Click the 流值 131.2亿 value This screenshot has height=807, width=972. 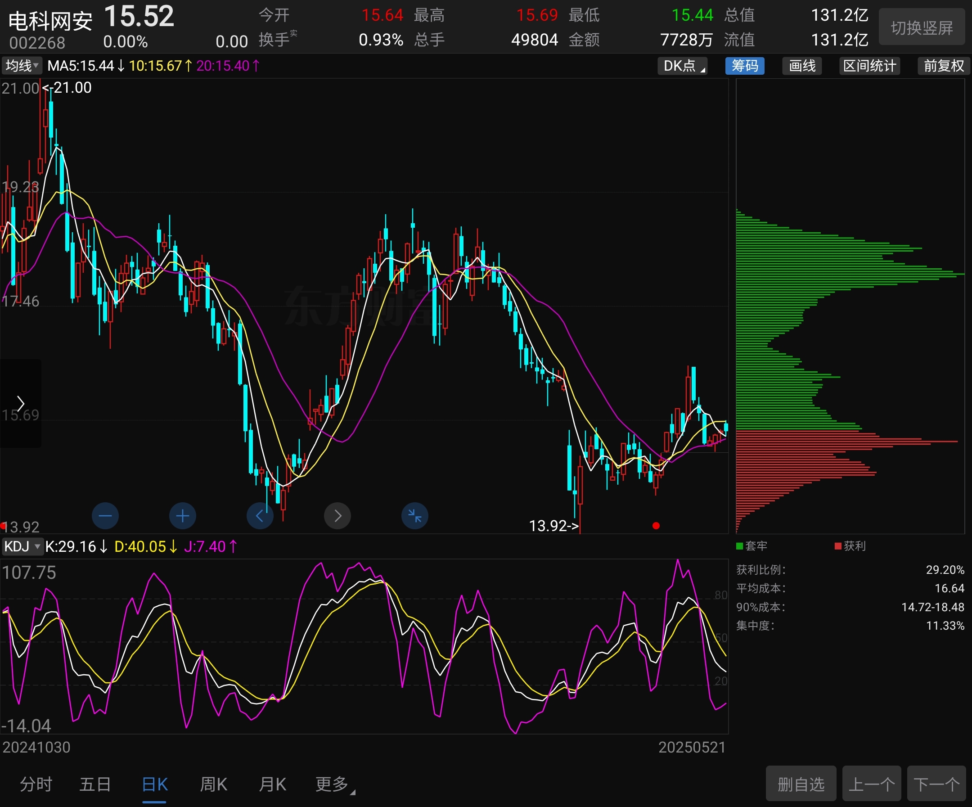point(840,40)
